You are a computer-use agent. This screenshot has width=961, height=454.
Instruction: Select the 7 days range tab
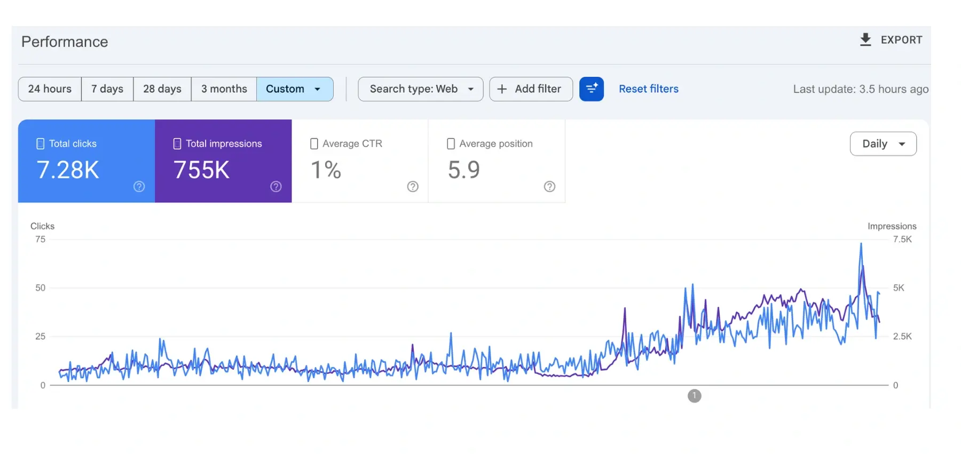coord(107,89)
